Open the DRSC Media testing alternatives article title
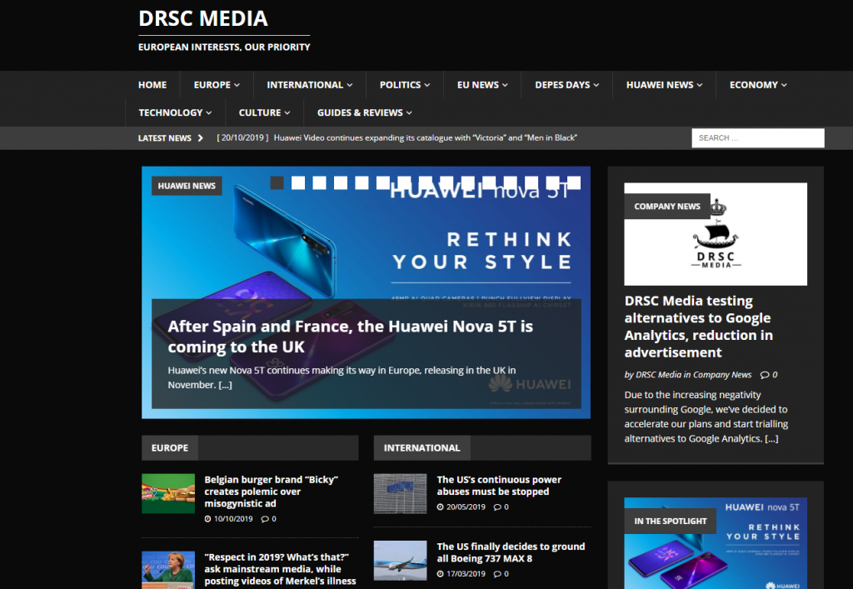This screenshot has width=853, height=589. click(699, 327)
